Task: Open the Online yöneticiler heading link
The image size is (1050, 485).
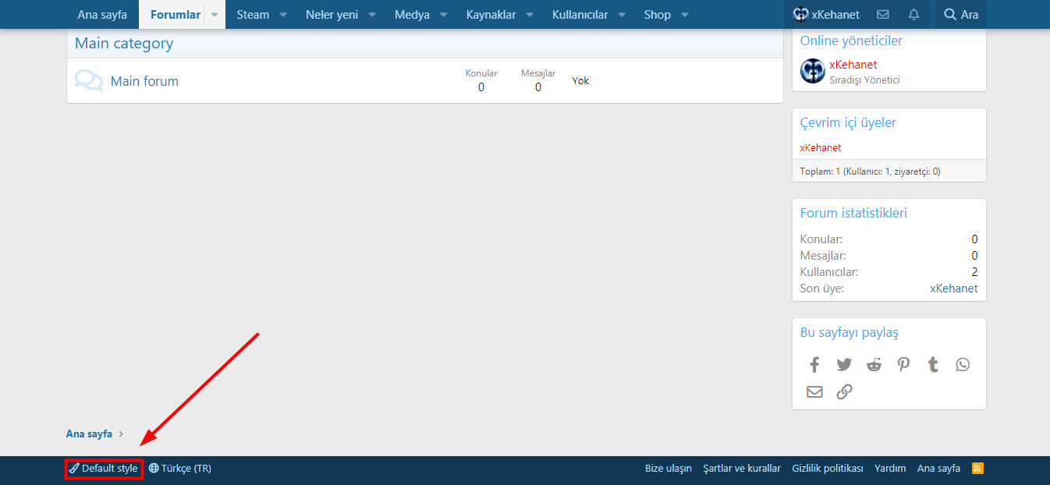Action: [851, 41]
